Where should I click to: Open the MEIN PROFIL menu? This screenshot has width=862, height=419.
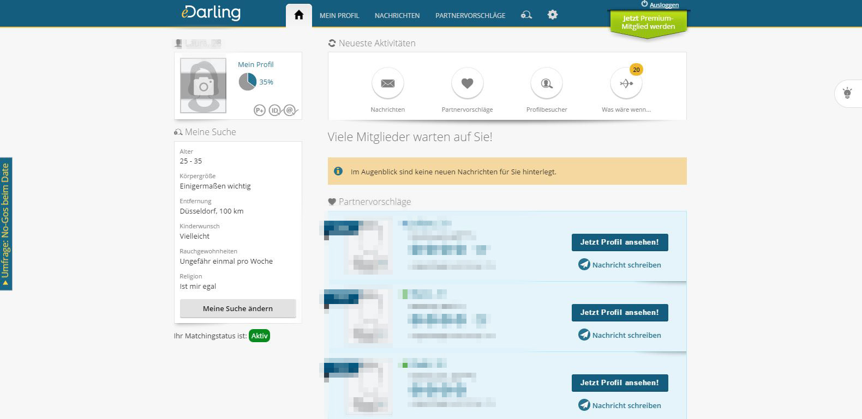pos(339,16)
